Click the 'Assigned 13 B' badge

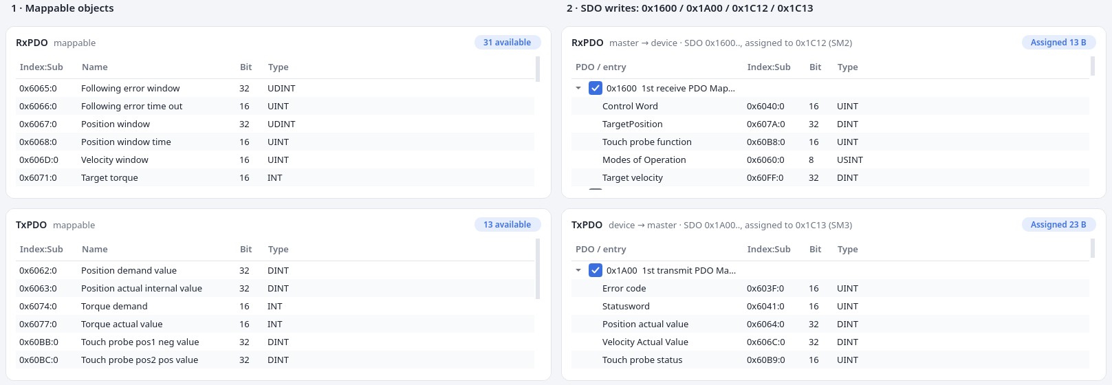(x=1058, y=43)
